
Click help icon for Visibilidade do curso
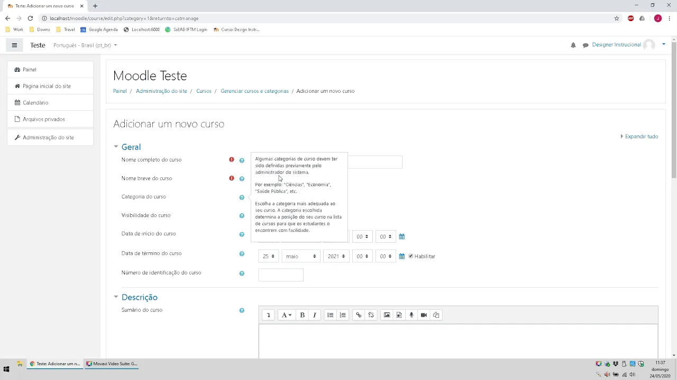click(x=242, y=216)
